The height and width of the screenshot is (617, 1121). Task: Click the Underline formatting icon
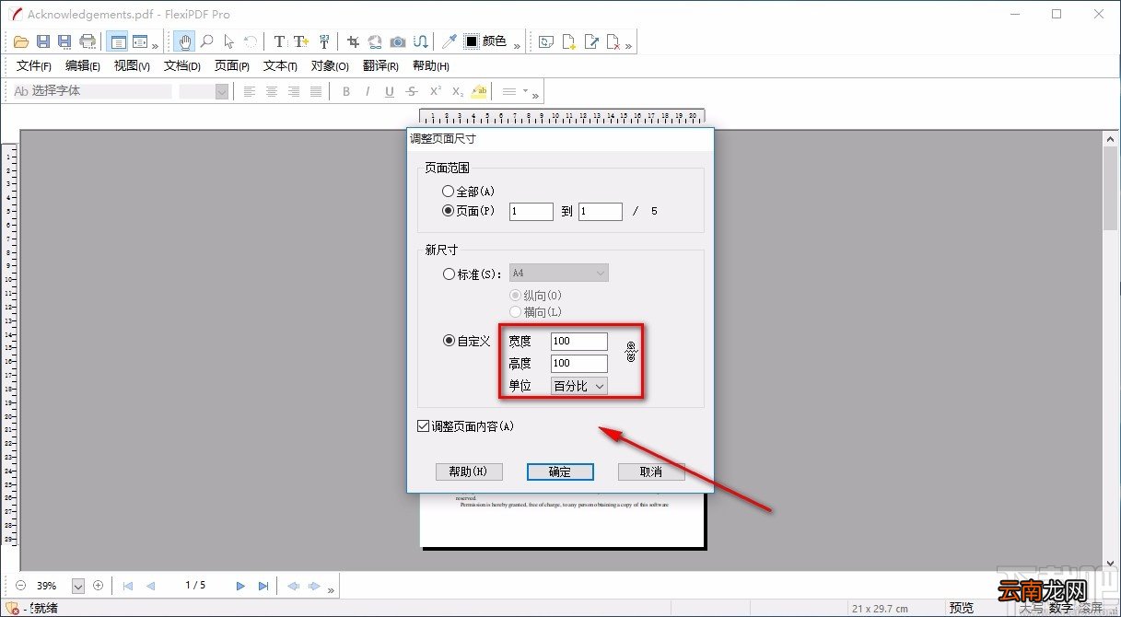click(390, 91)
